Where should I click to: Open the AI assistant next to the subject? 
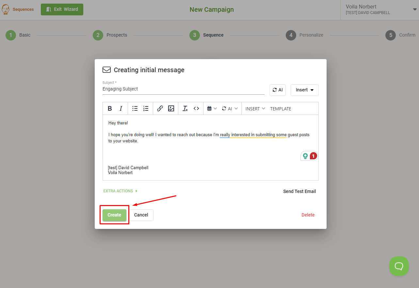pos(277,90)
